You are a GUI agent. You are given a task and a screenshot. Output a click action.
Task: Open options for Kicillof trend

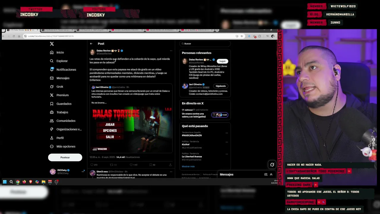tap(227, 142)
